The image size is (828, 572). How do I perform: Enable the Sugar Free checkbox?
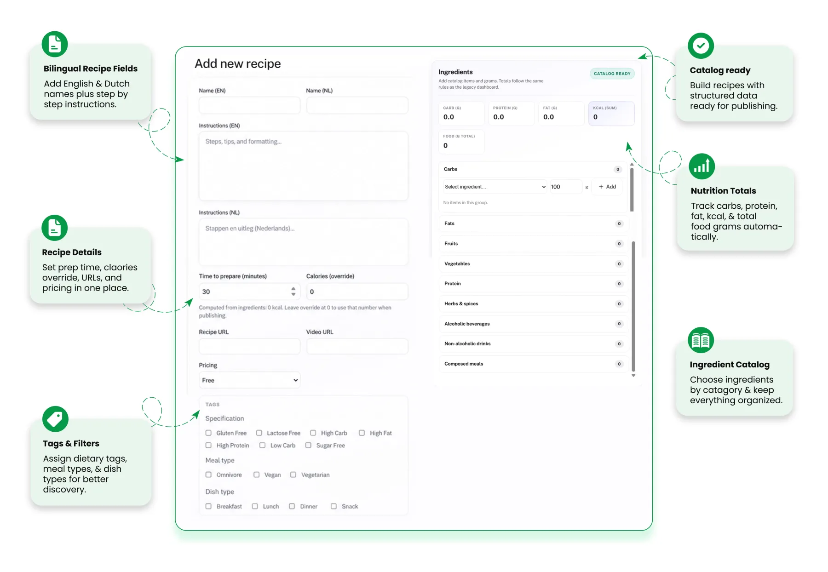pos(308,446)
